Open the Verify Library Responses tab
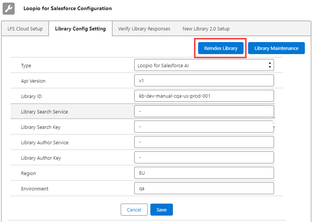312x222 pixels. click(144, 29)
